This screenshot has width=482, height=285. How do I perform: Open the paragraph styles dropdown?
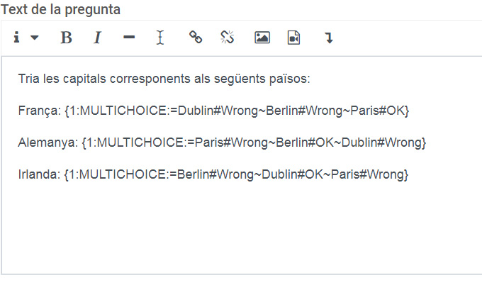click(x=27, y=38)
